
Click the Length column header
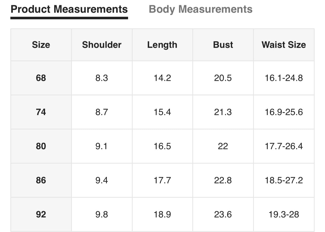[x=162, y=45]
